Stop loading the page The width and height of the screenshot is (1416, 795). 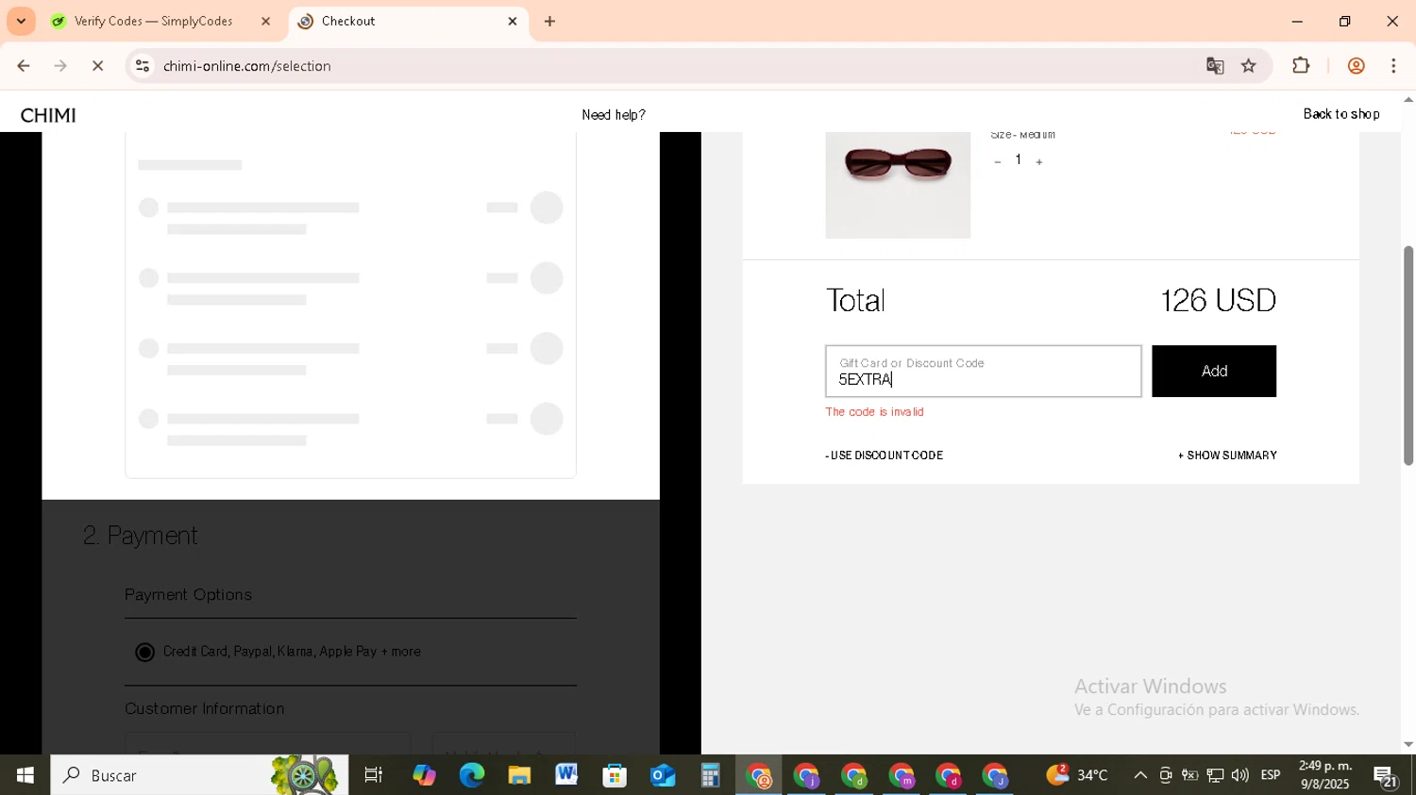(97, 66)
